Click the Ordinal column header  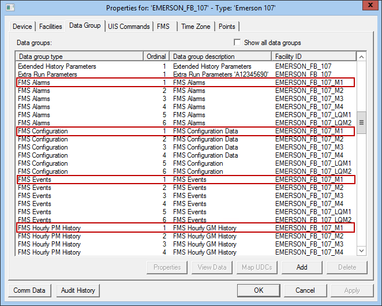click(156, 57)
